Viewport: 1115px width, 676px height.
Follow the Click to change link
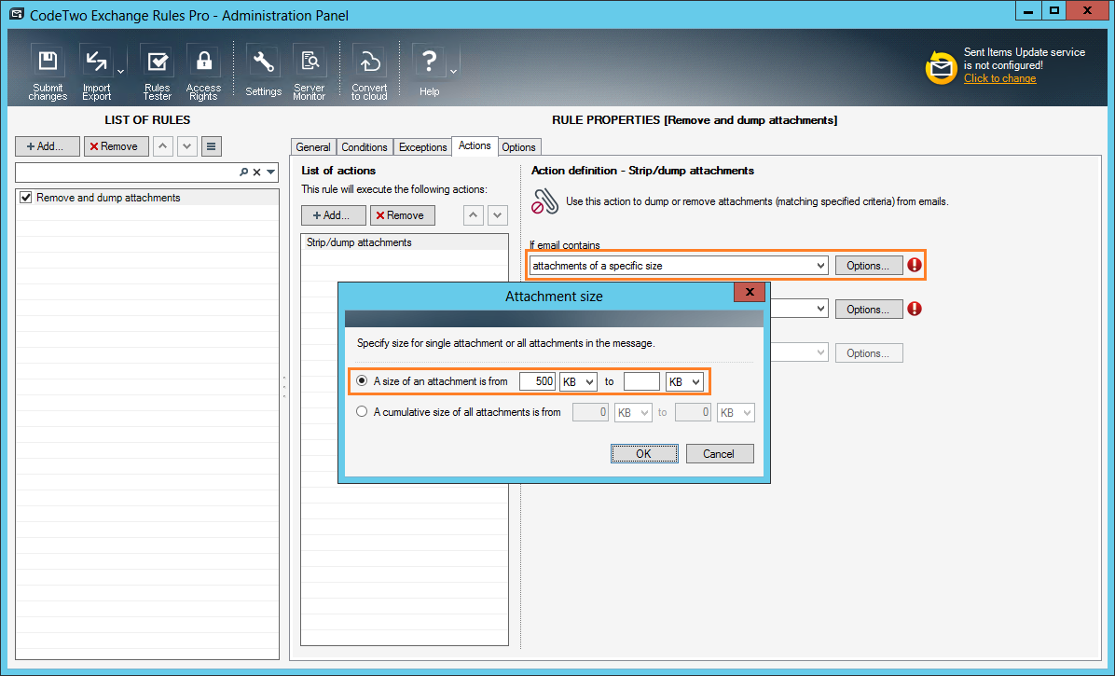click(999, 78)
